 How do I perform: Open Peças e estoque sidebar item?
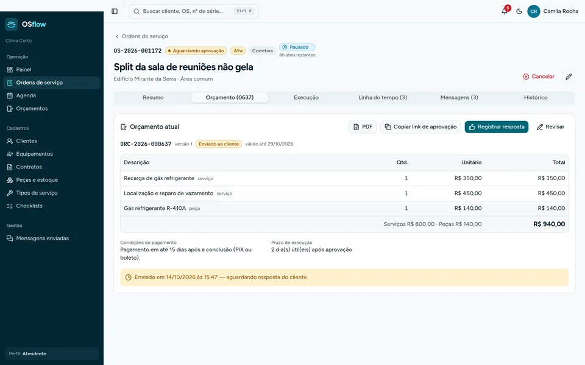click(x=51, y=180)
